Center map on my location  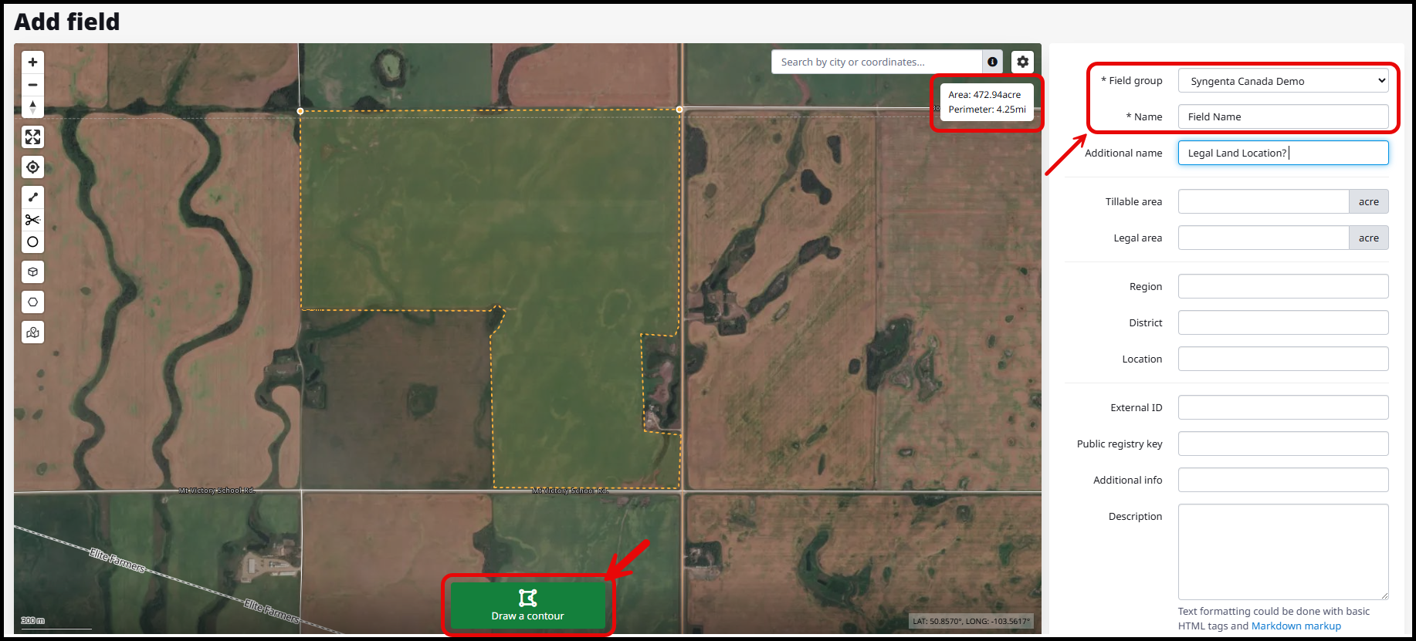click(32, 167)
